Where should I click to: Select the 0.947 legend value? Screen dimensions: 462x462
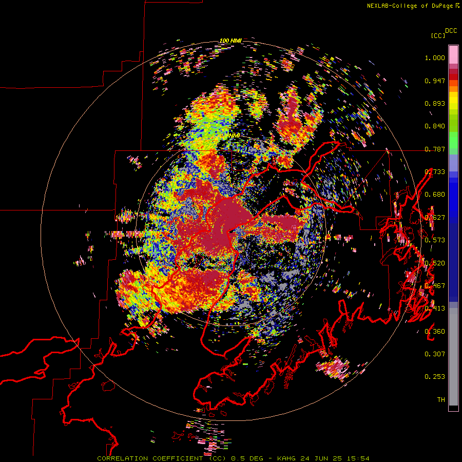coord(435,81)
